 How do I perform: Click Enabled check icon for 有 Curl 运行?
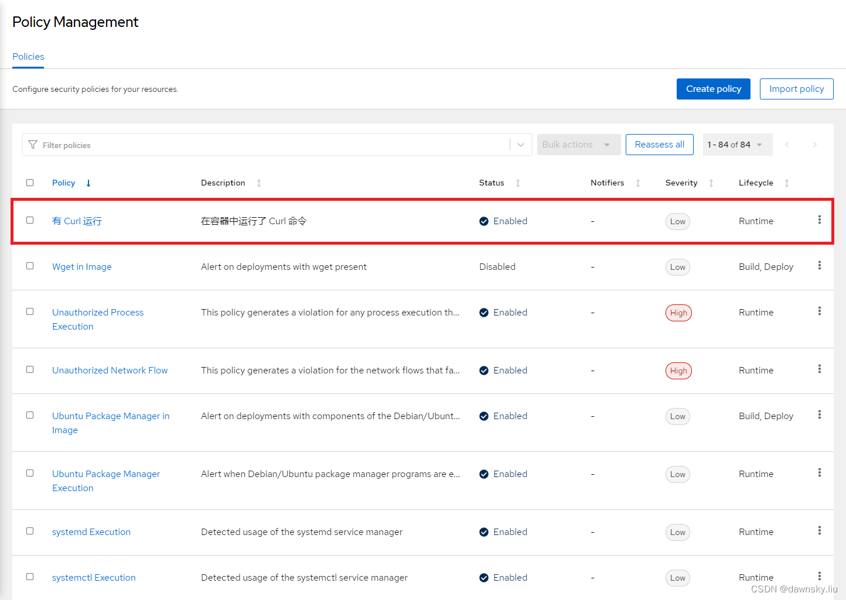[484, 221]
